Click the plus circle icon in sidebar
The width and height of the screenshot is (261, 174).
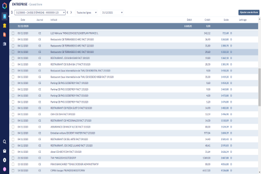[4, 160]
